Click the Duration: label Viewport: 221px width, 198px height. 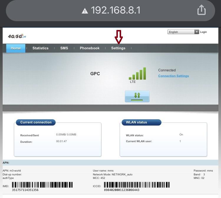click(26, 142)
